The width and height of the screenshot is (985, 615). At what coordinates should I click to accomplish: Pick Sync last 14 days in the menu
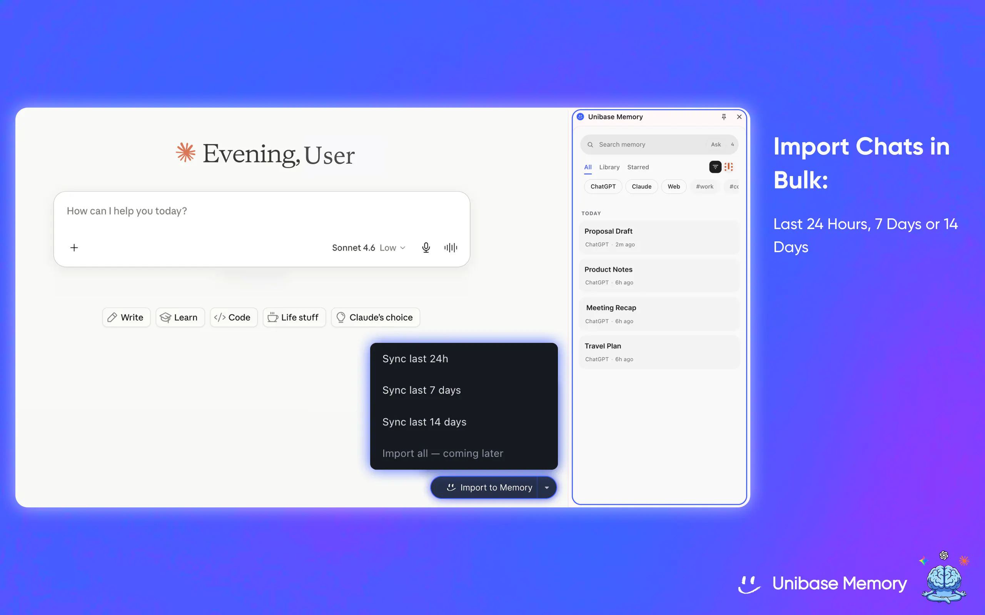464,422
